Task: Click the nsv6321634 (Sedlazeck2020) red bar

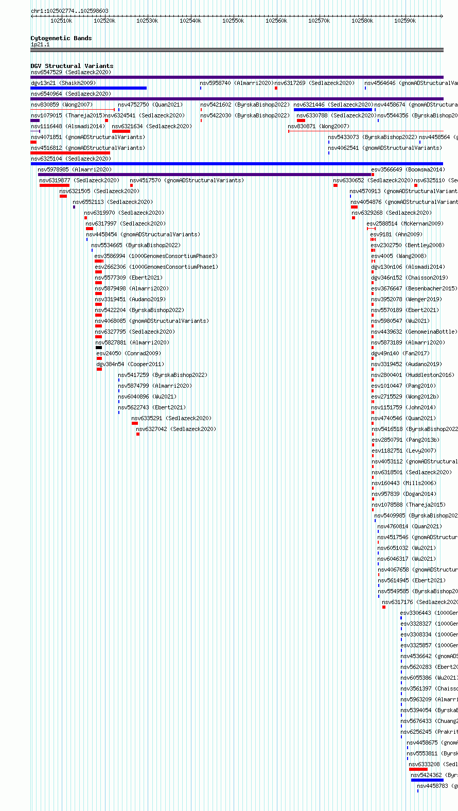Action: 121,131
